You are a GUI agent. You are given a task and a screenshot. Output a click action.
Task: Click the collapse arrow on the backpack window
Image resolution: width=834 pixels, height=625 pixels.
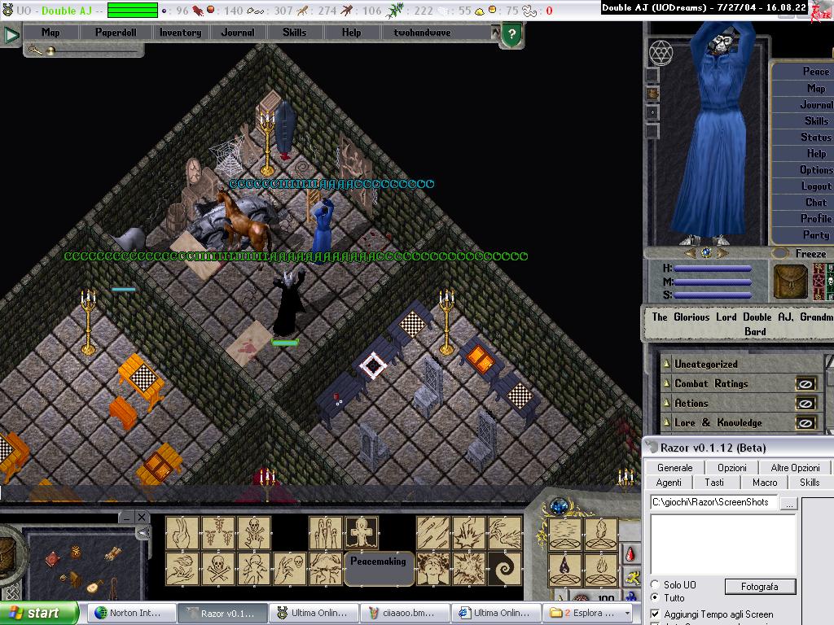coord(143,532)
